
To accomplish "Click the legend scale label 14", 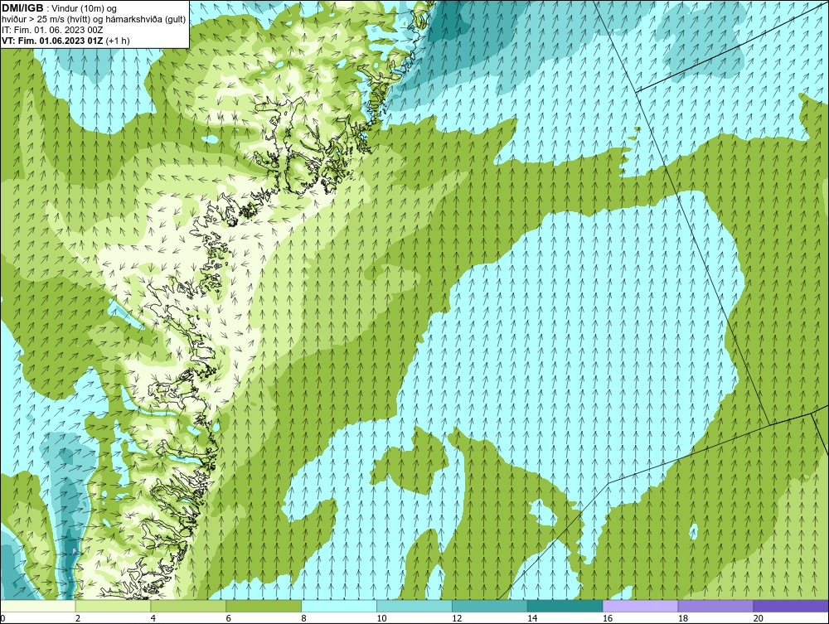I will (532, 618).
